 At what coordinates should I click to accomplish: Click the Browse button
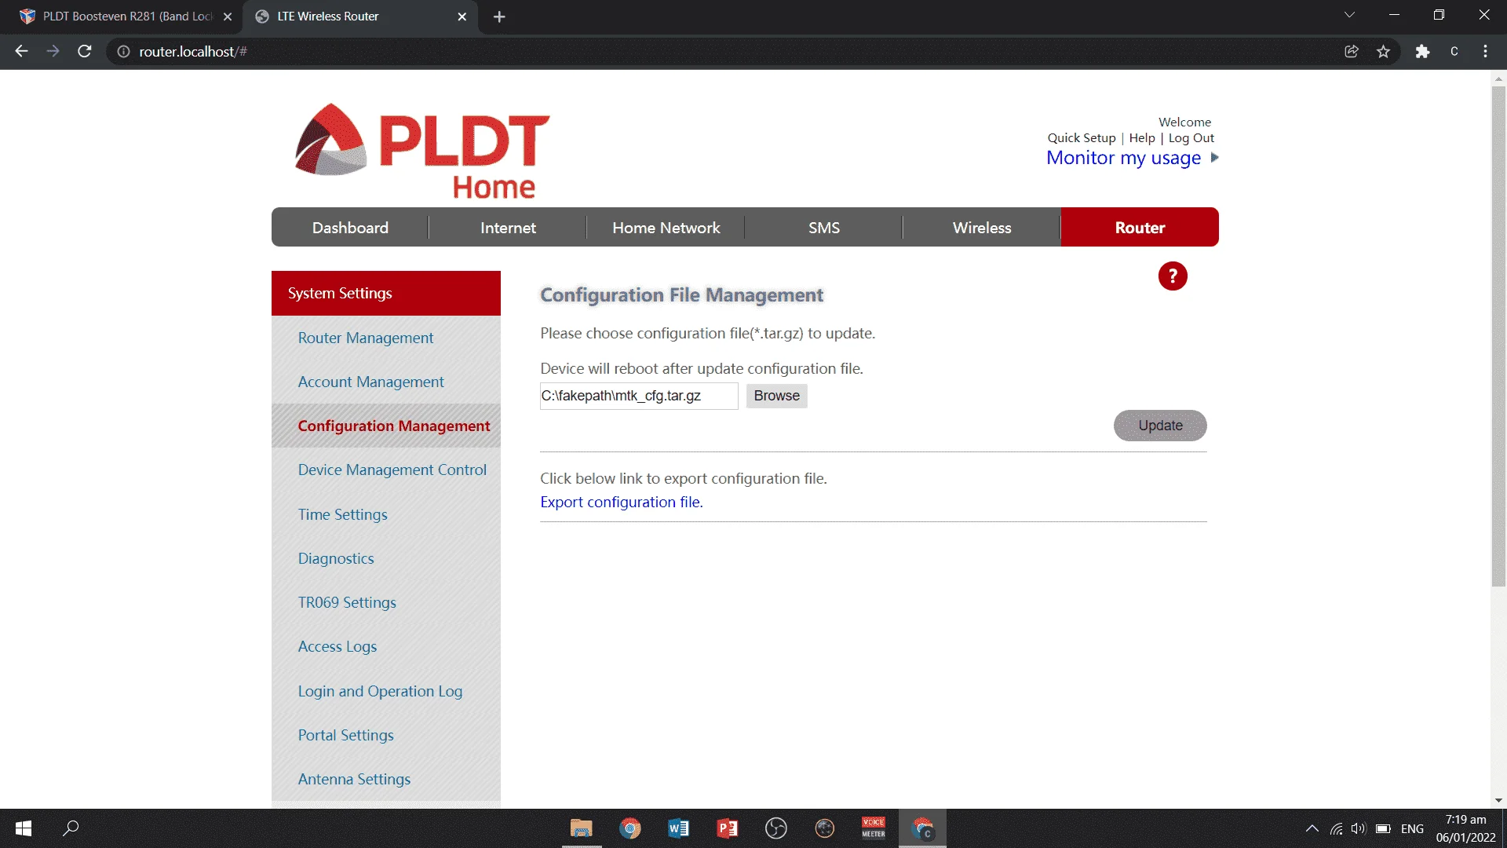pyautogui.click(x=776, y=396)
